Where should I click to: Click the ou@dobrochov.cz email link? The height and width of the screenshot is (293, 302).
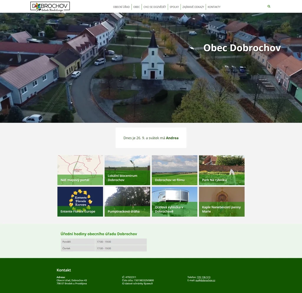[205, 280]
